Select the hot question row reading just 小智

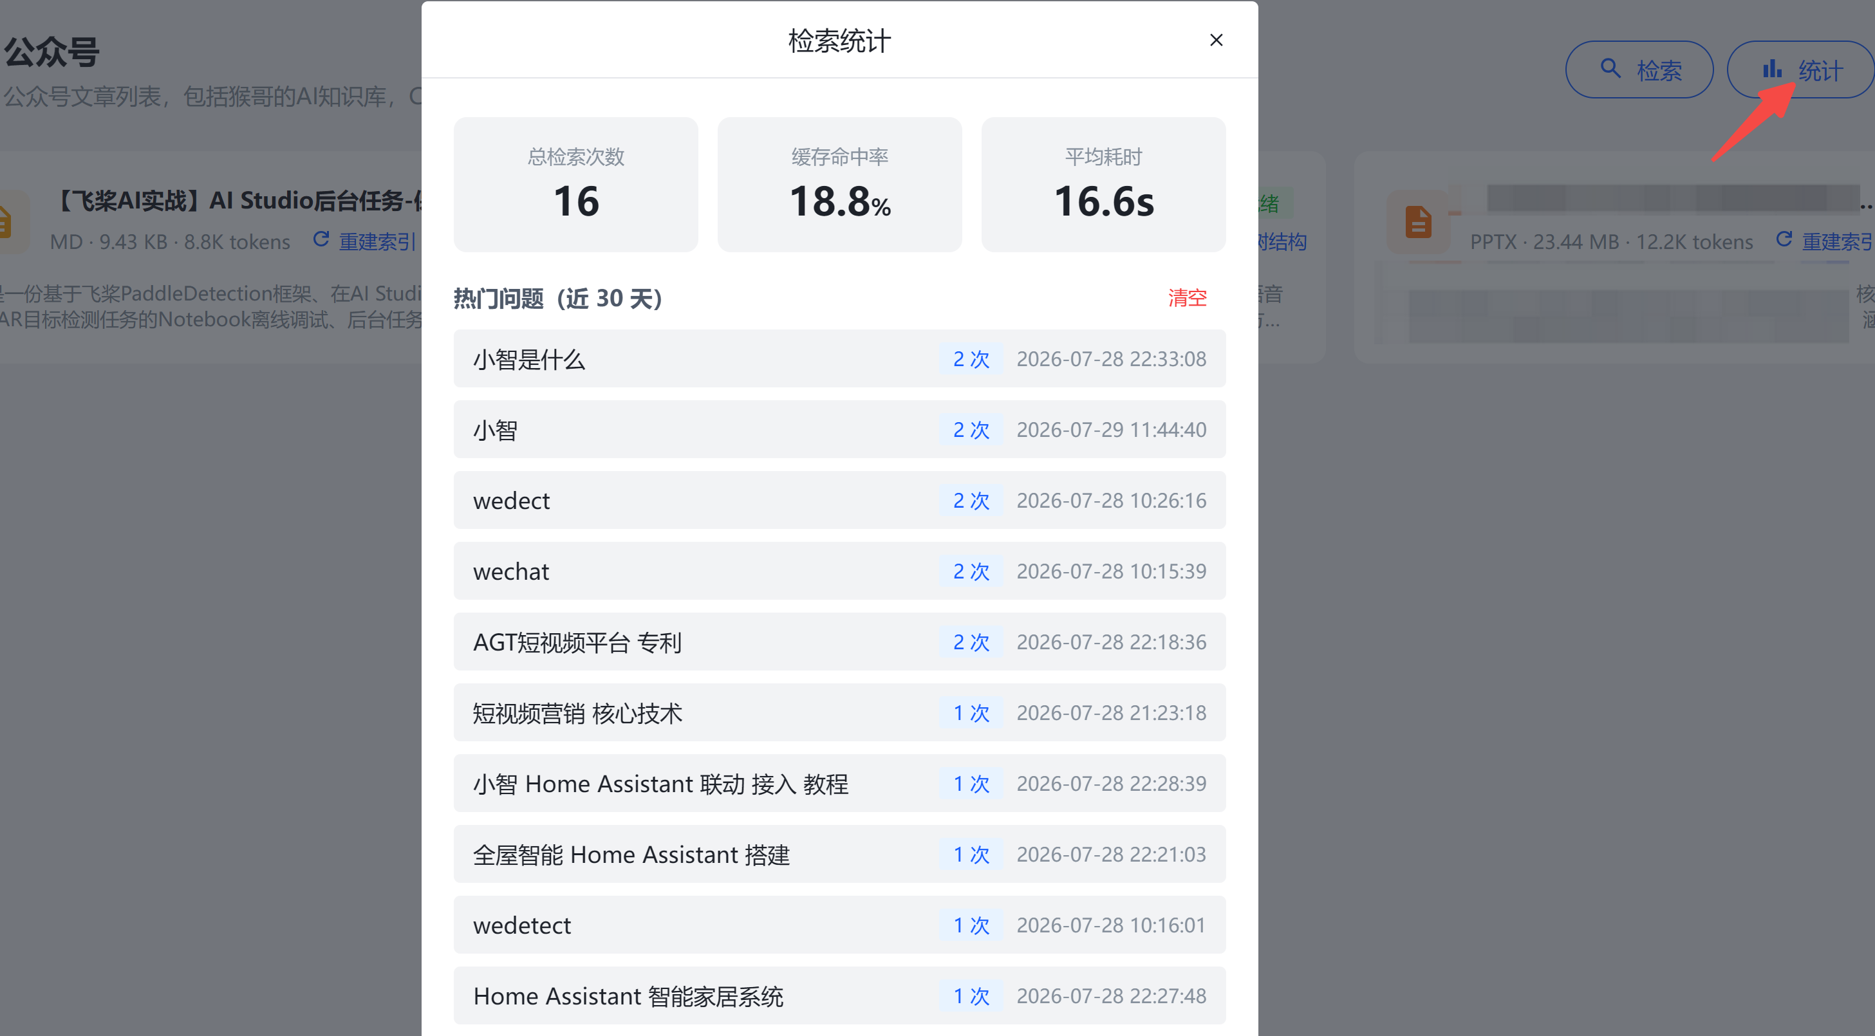click(x=839, y=429)
